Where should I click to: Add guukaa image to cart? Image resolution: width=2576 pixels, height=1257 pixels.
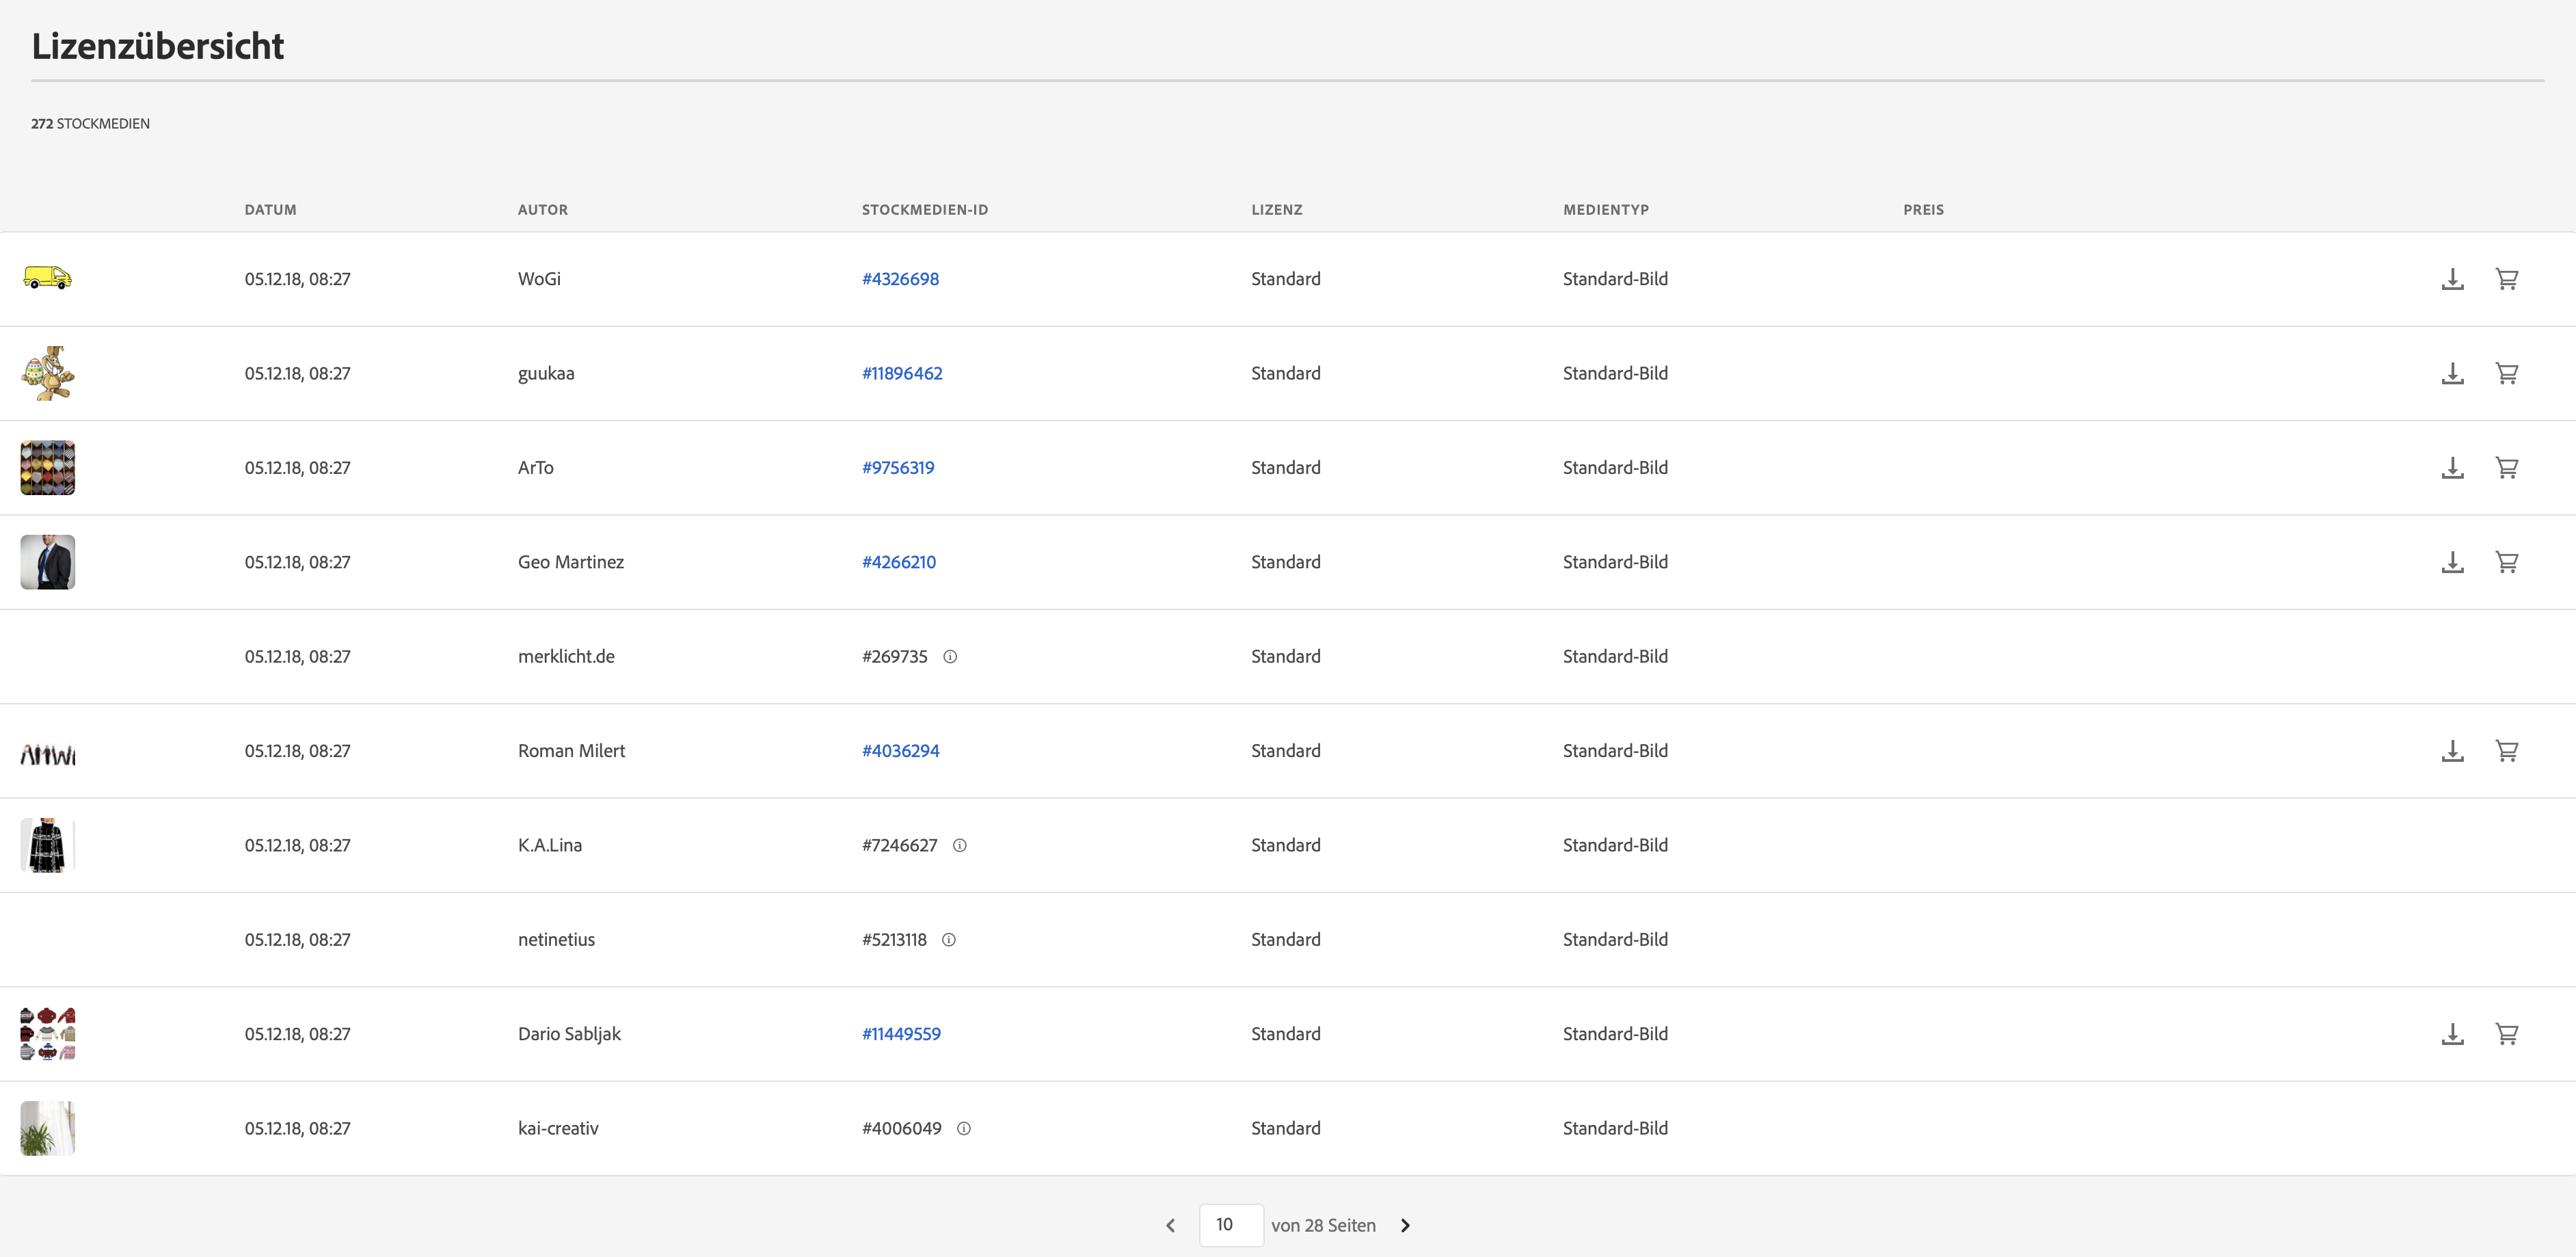(x=2506, y=373)
